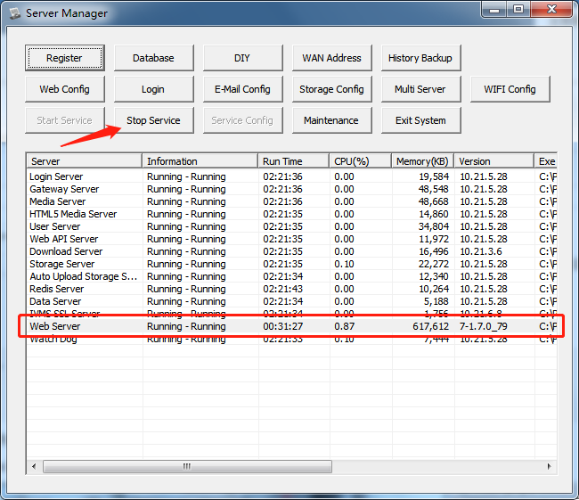Viewport: 579px width, 500px height.
Task: Open the Maintenance dialog
Action: click(x=331, y=120)
